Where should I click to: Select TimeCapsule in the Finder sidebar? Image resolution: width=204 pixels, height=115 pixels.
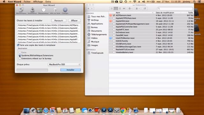97,53
